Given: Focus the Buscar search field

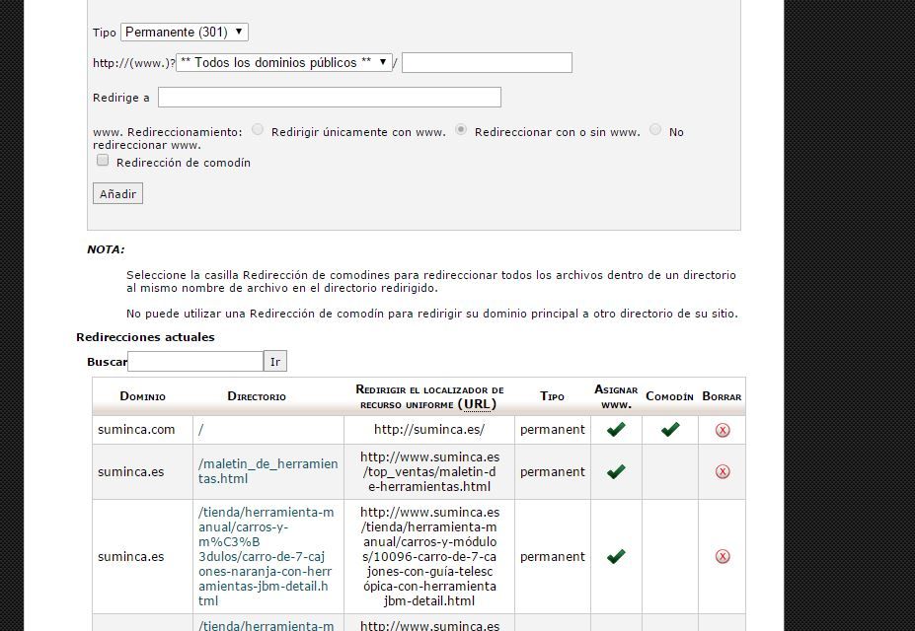Looking at the screenshot, I should (x=195, y=362).
